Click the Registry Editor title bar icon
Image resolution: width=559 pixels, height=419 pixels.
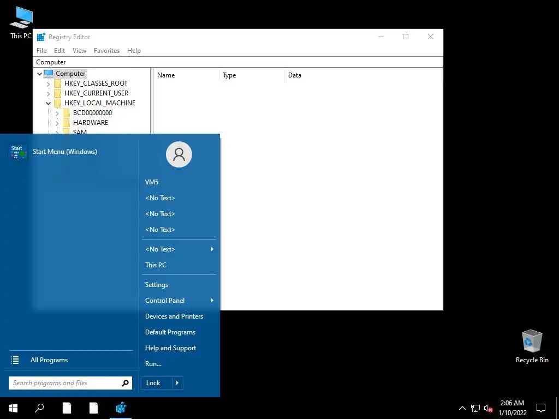pos(41,37)
